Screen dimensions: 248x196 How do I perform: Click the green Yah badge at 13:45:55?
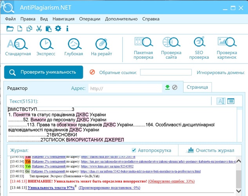(x=28, y=167)
